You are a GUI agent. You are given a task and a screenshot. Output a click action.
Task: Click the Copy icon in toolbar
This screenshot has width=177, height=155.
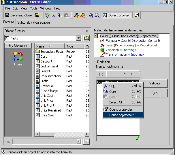pos(60,15)
